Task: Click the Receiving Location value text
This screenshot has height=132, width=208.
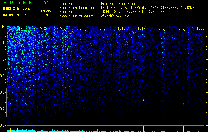Action: 147,8
